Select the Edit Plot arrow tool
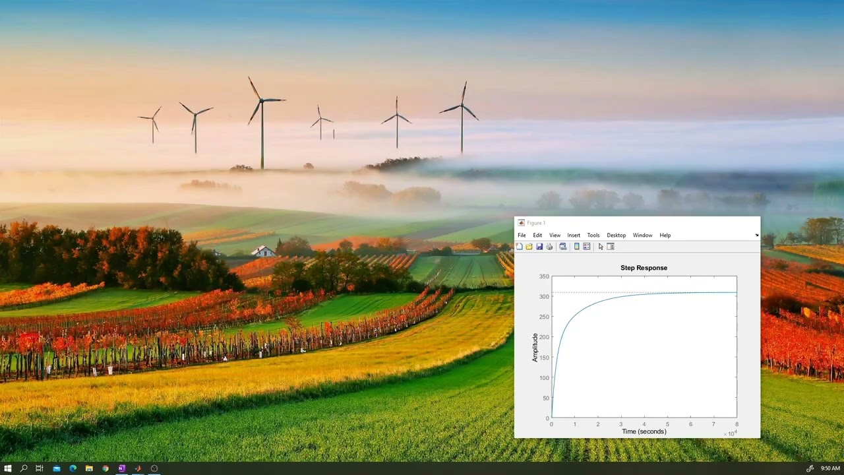Image resolution: width=844 pixels, height=475 pixels. pos(601,247)
